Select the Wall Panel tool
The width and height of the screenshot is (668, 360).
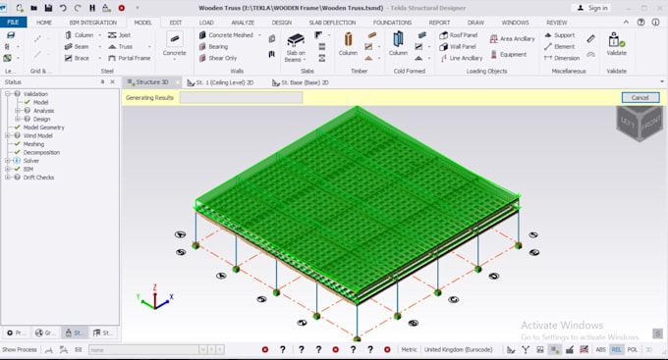tap(458, 47)
